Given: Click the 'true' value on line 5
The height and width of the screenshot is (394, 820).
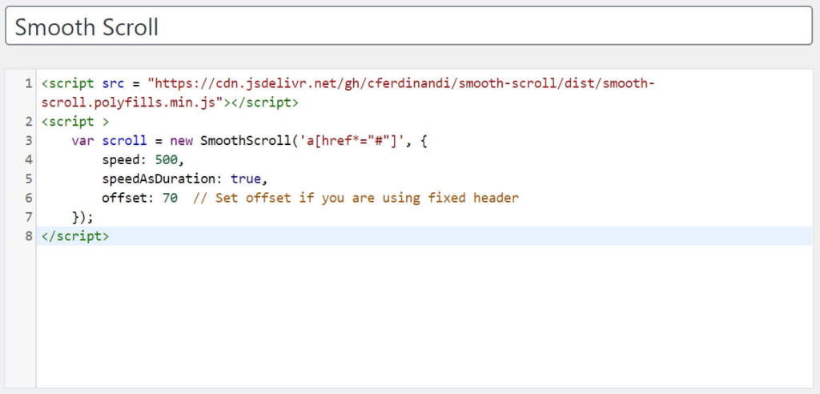Looking at the screenshot, I should [246, 179].
